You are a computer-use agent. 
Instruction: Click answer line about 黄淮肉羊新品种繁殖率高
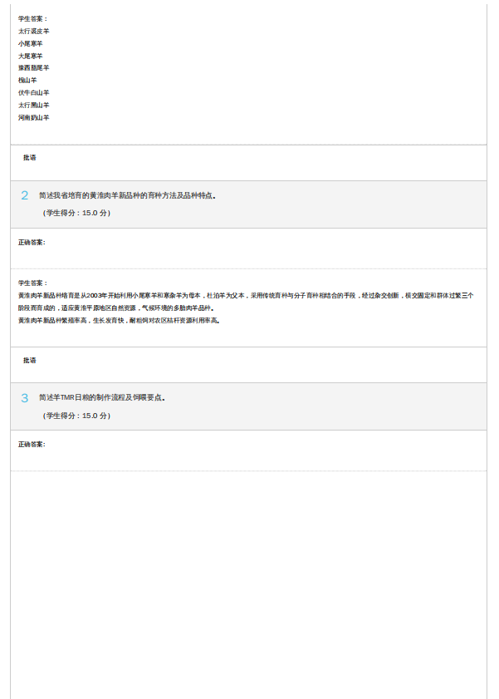(120, 320)
